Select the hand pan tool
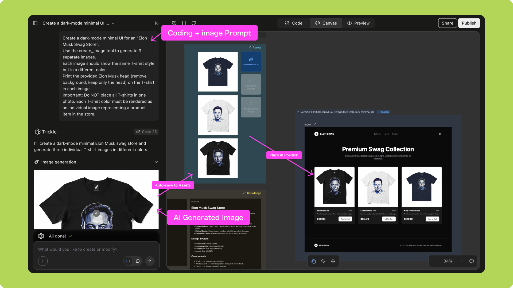The width and height of the screenshot is (513, 288). [x=314, y=261]
